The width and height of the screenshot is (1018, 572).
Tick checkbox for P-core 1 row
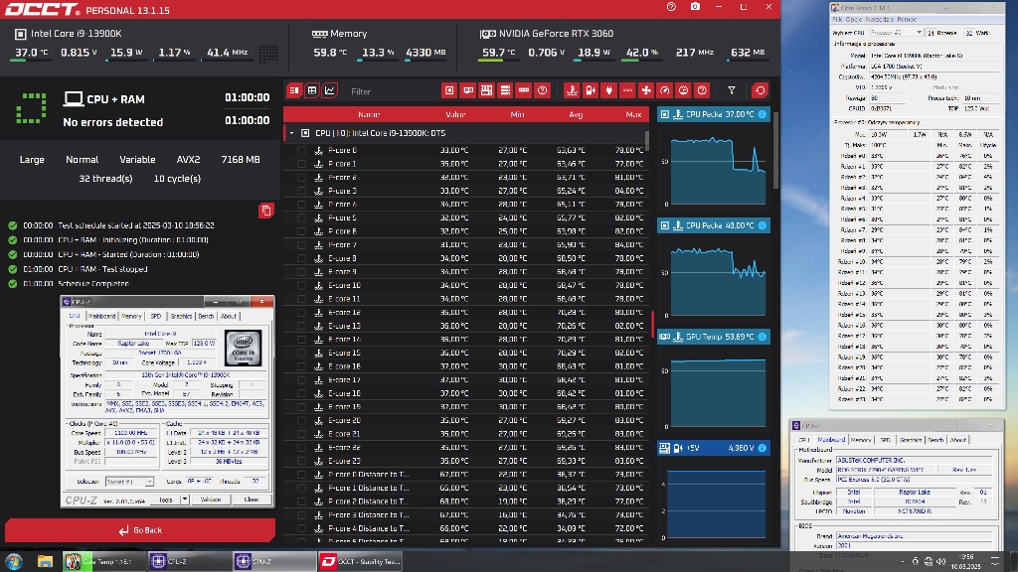pos(301,164)
